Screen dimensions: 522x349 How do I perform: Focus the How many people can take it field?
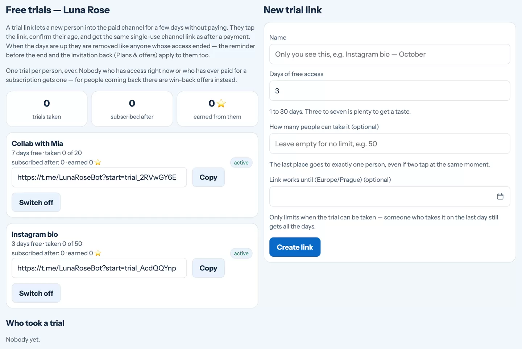(x=390, y=144)
